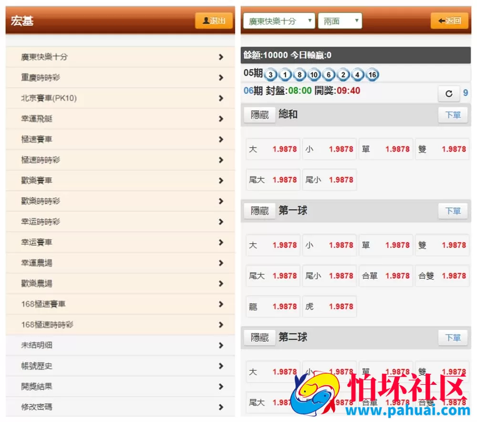Click number ball 3 in the draw results
This screenshot has height=422, width=477.
[270, 74]
